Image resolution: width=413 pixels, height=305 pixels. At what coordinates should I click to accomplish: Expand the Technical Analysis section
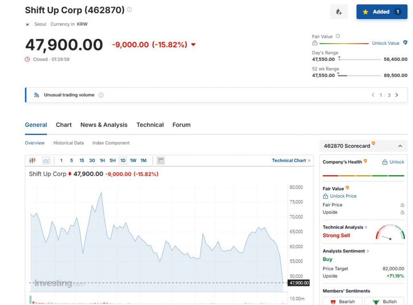pos(345,227)
